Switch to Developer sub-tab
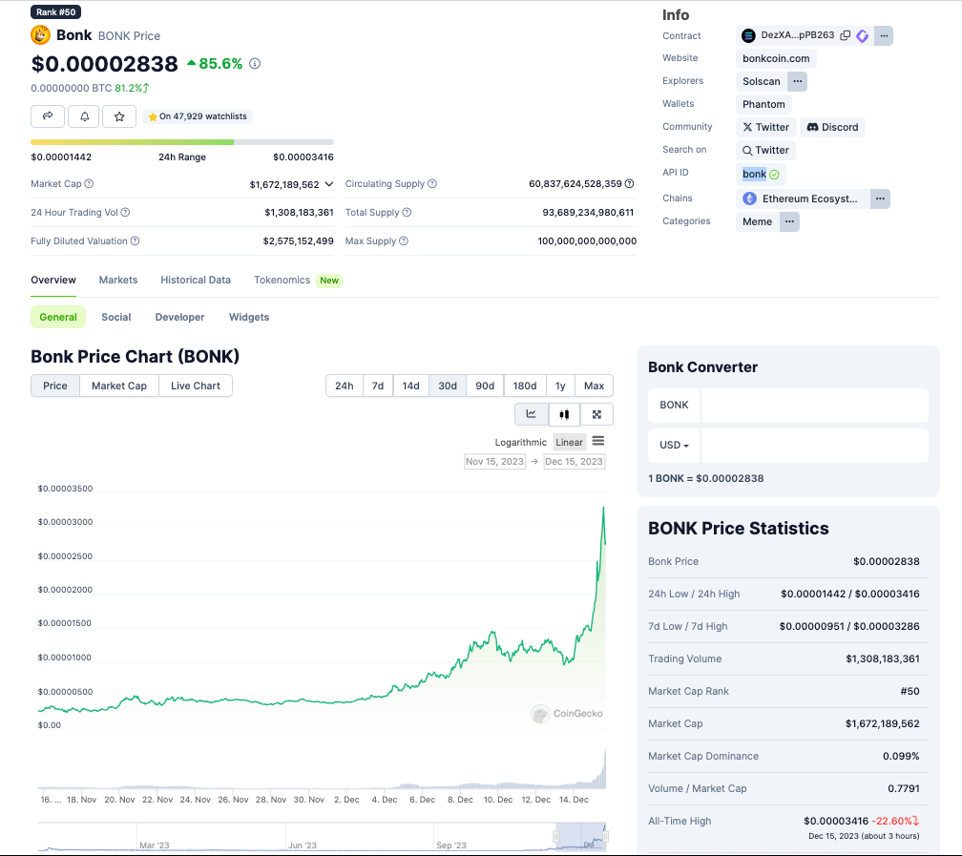Screen dimensions: 962x856 (x=179, y=317)
